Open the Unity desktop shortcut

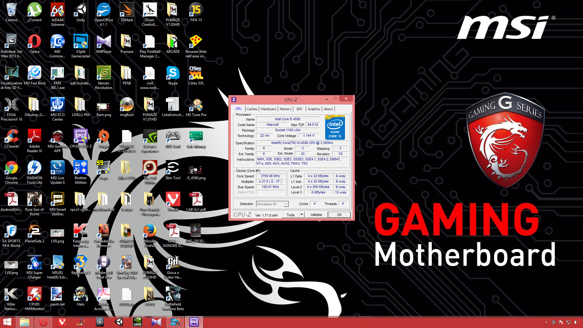click(x=80, y=12)
